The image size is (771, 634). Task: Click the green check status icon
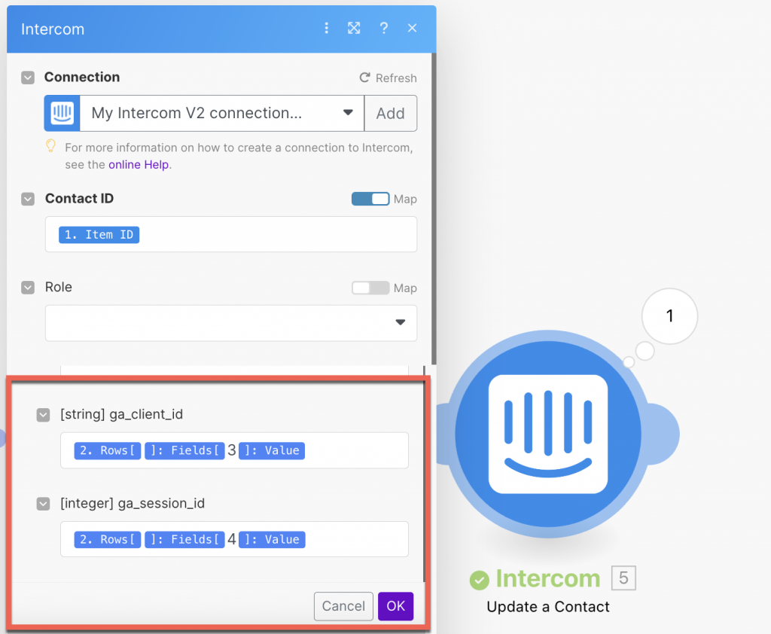(x=480, y=580)
